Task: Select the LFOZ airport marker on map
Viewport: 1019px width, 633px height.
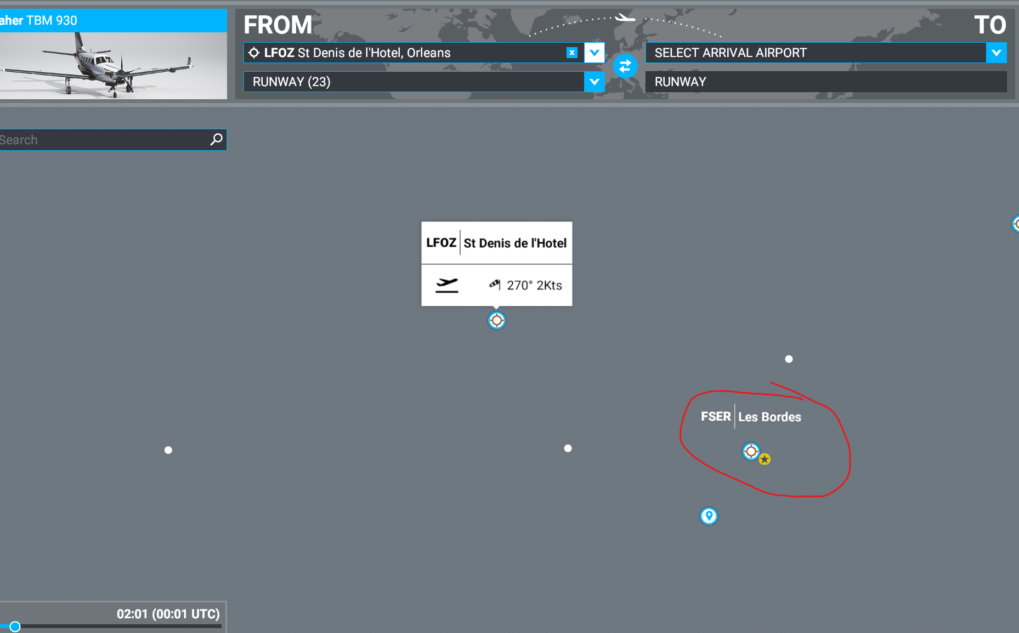Action: pyautogui.click(x=496, y=321)
